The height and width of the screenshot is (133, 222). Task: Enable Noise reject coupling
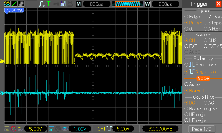(202, 109)
